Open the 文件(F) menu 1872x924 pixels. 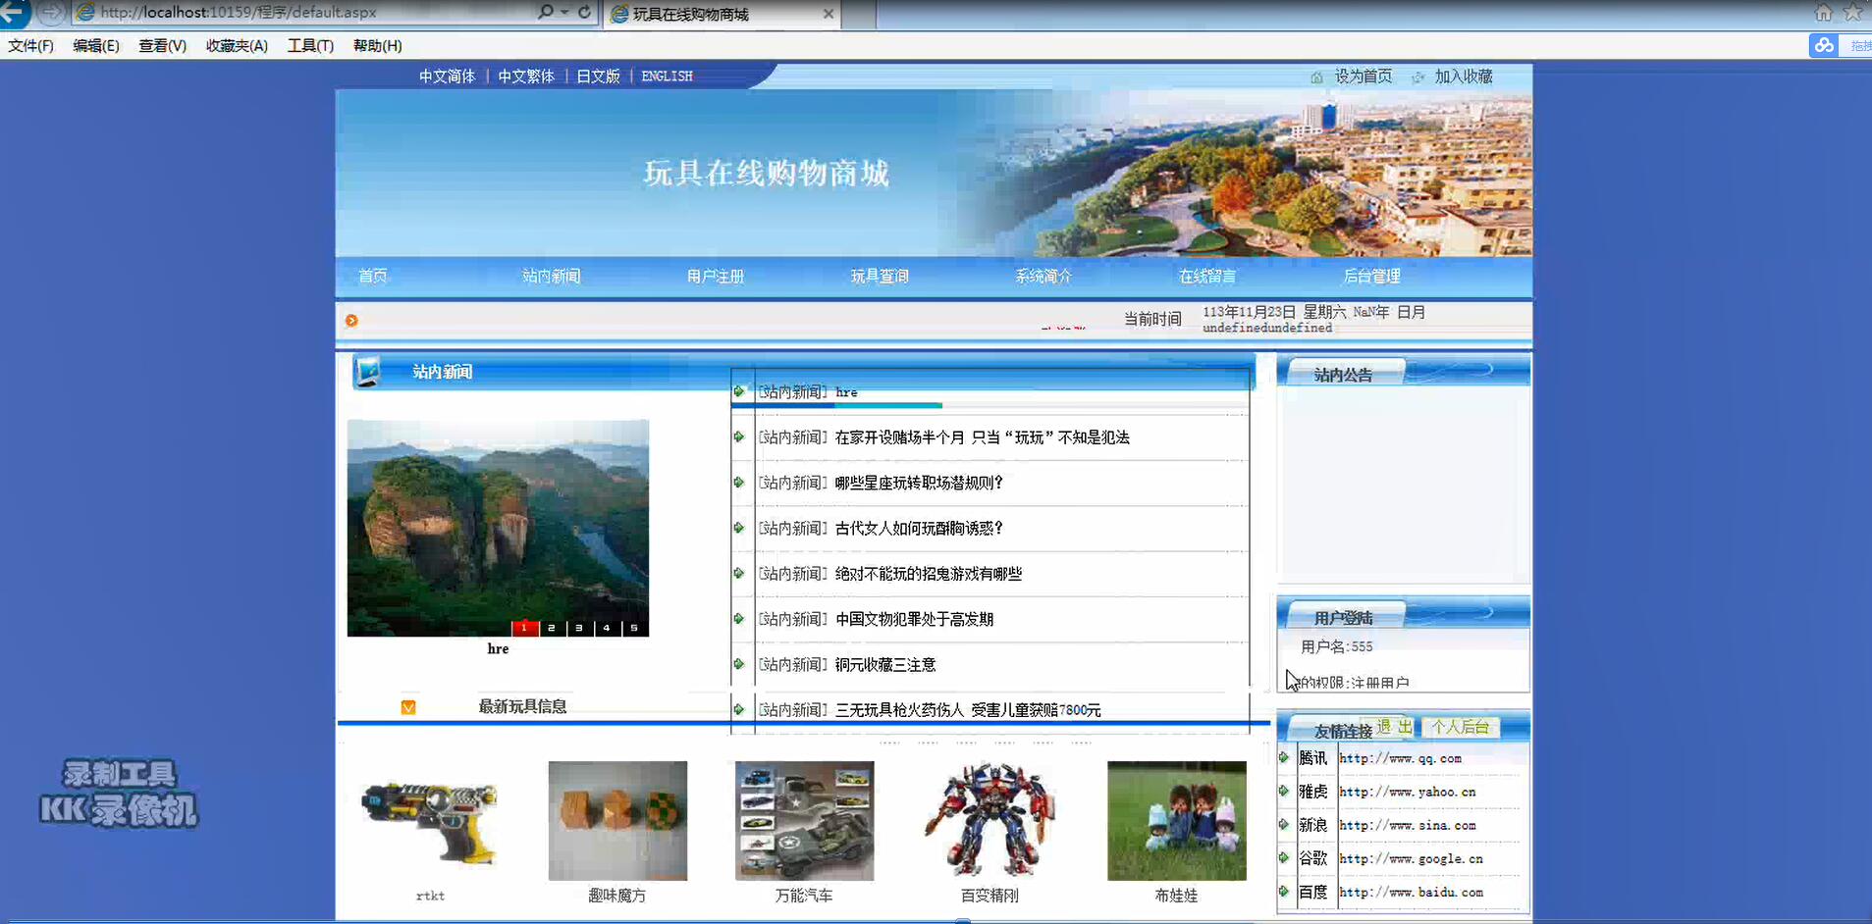30,45
